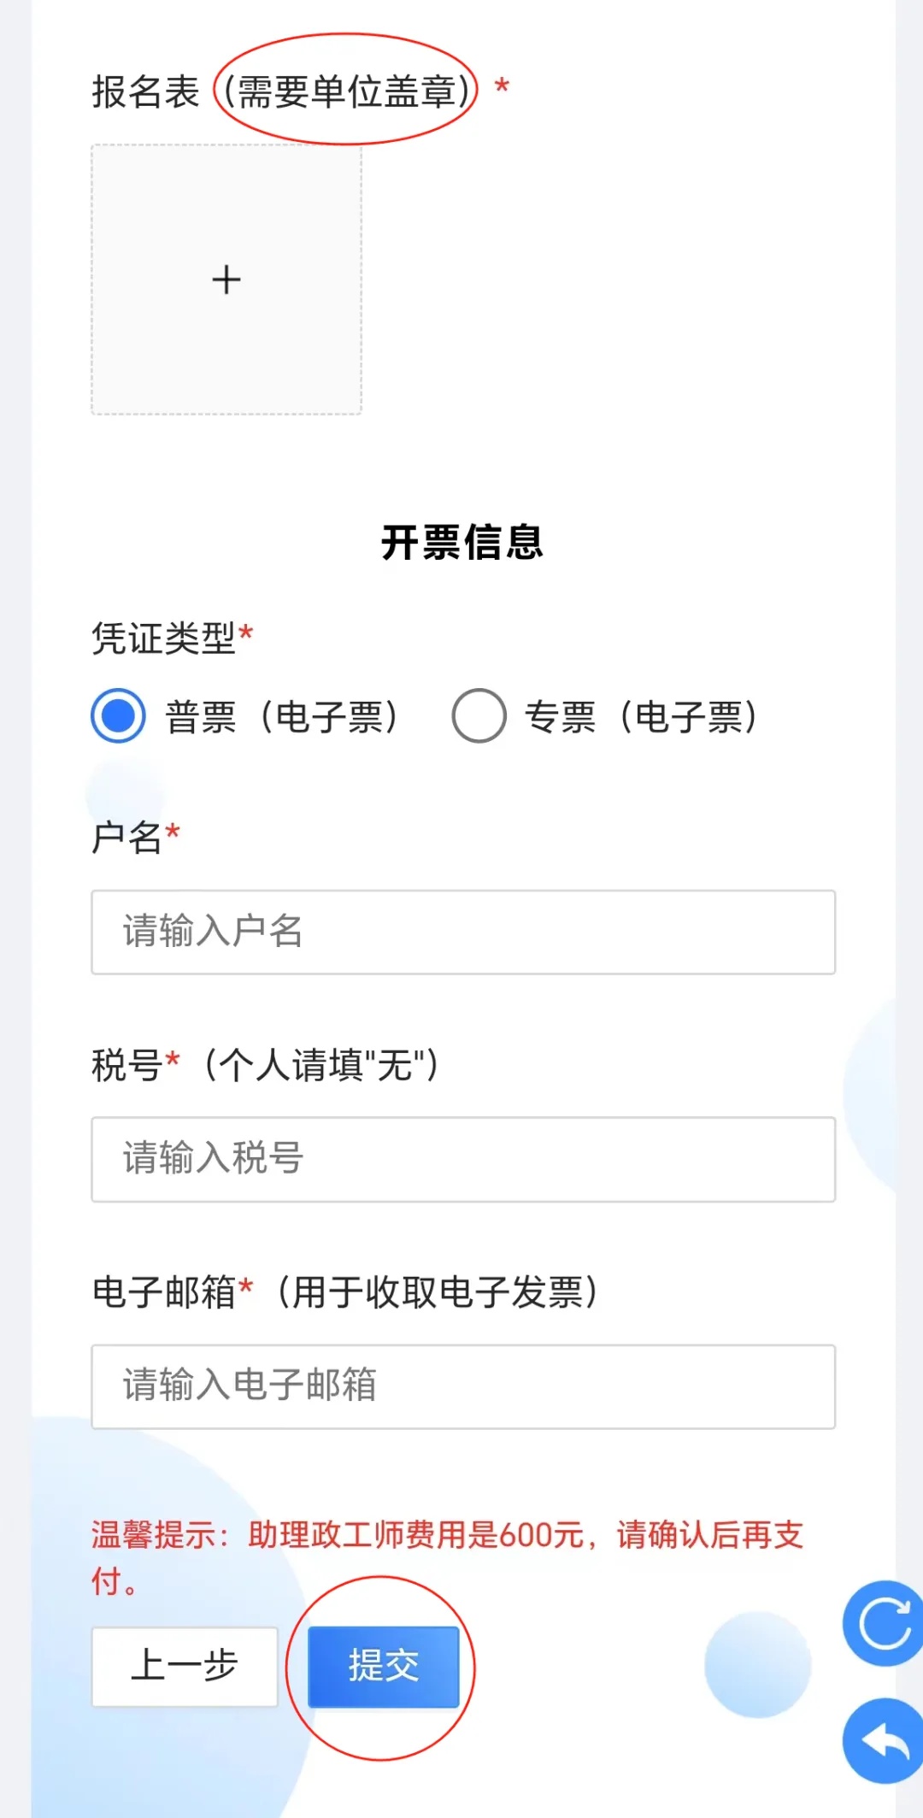Viewport: 923px width, 1818px height.
Task: Click the circled 需要单位盖章 note
Action: click(346, 91)
